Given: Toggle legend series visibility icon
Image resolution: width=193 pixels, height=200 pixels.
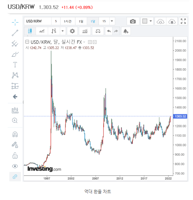Looking at the screenshot, I should point(90,42).
